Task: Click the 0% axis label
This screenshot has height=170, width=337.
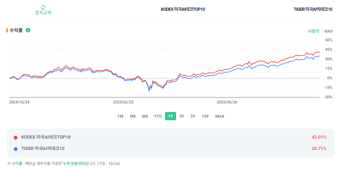Action: coord(330,78)
